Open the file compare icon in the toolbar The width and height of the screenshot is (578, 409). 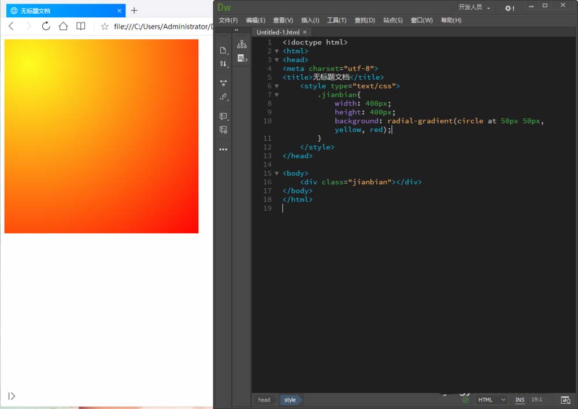pos(224,64)
